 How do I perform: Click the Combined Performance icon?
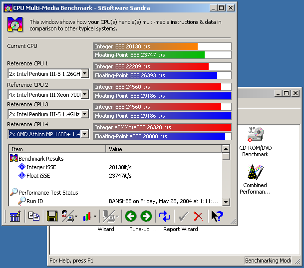click(x=256, y=172)
